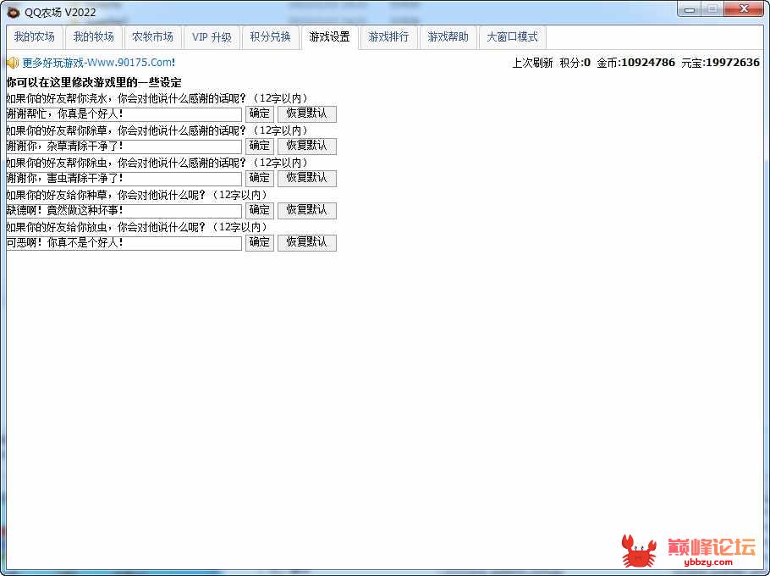The height and width of the screenshot is (576, 770).
Task: Confirm the weeding message with 确定
Action: click(259, 146)
